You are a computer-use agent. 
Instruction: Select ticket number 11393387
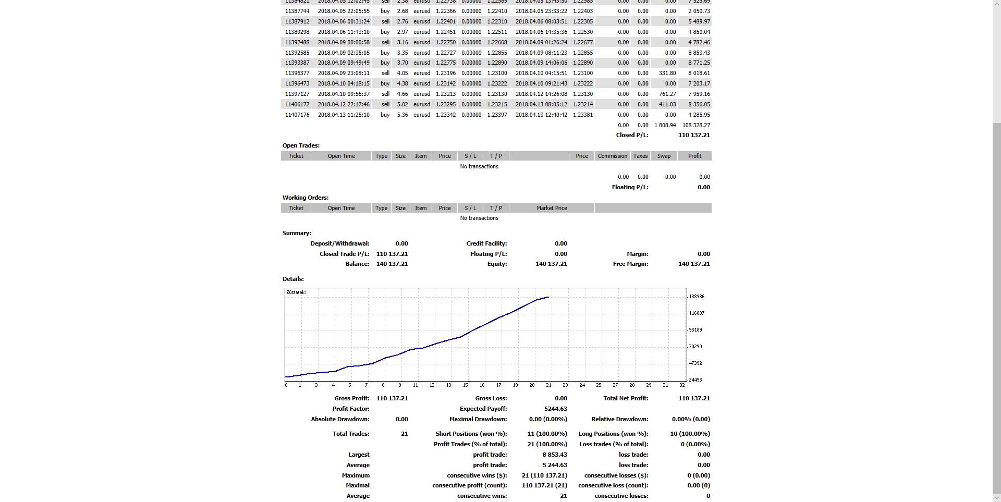[x=297, y=63]
